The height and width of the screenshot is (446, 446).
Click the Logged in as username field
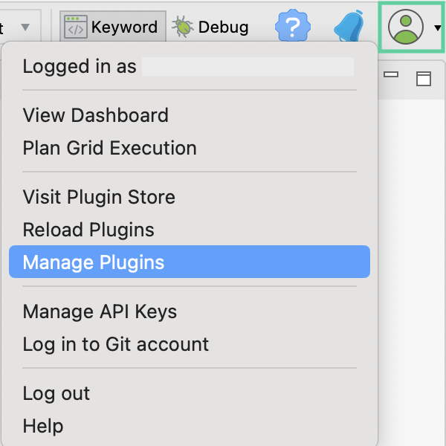point(248,67)
